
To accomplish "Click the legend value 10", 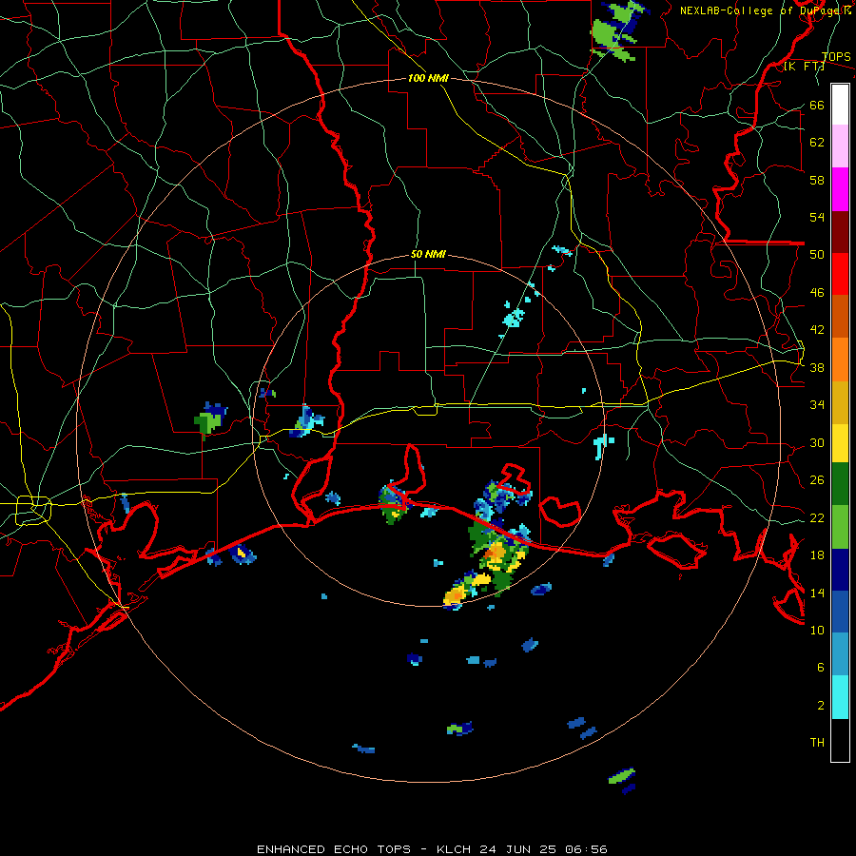I will click(817, 631).
